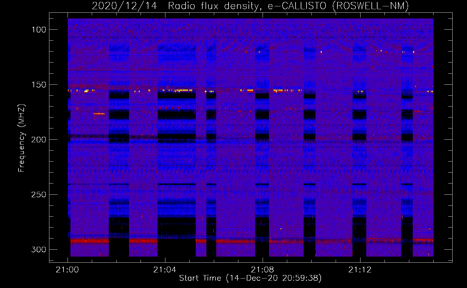The height and width of the screenshot is (288, 467).
Task: Click the 'Start Time (14-Dec-20 20:59:38)' label
Action: coord(250,278)
